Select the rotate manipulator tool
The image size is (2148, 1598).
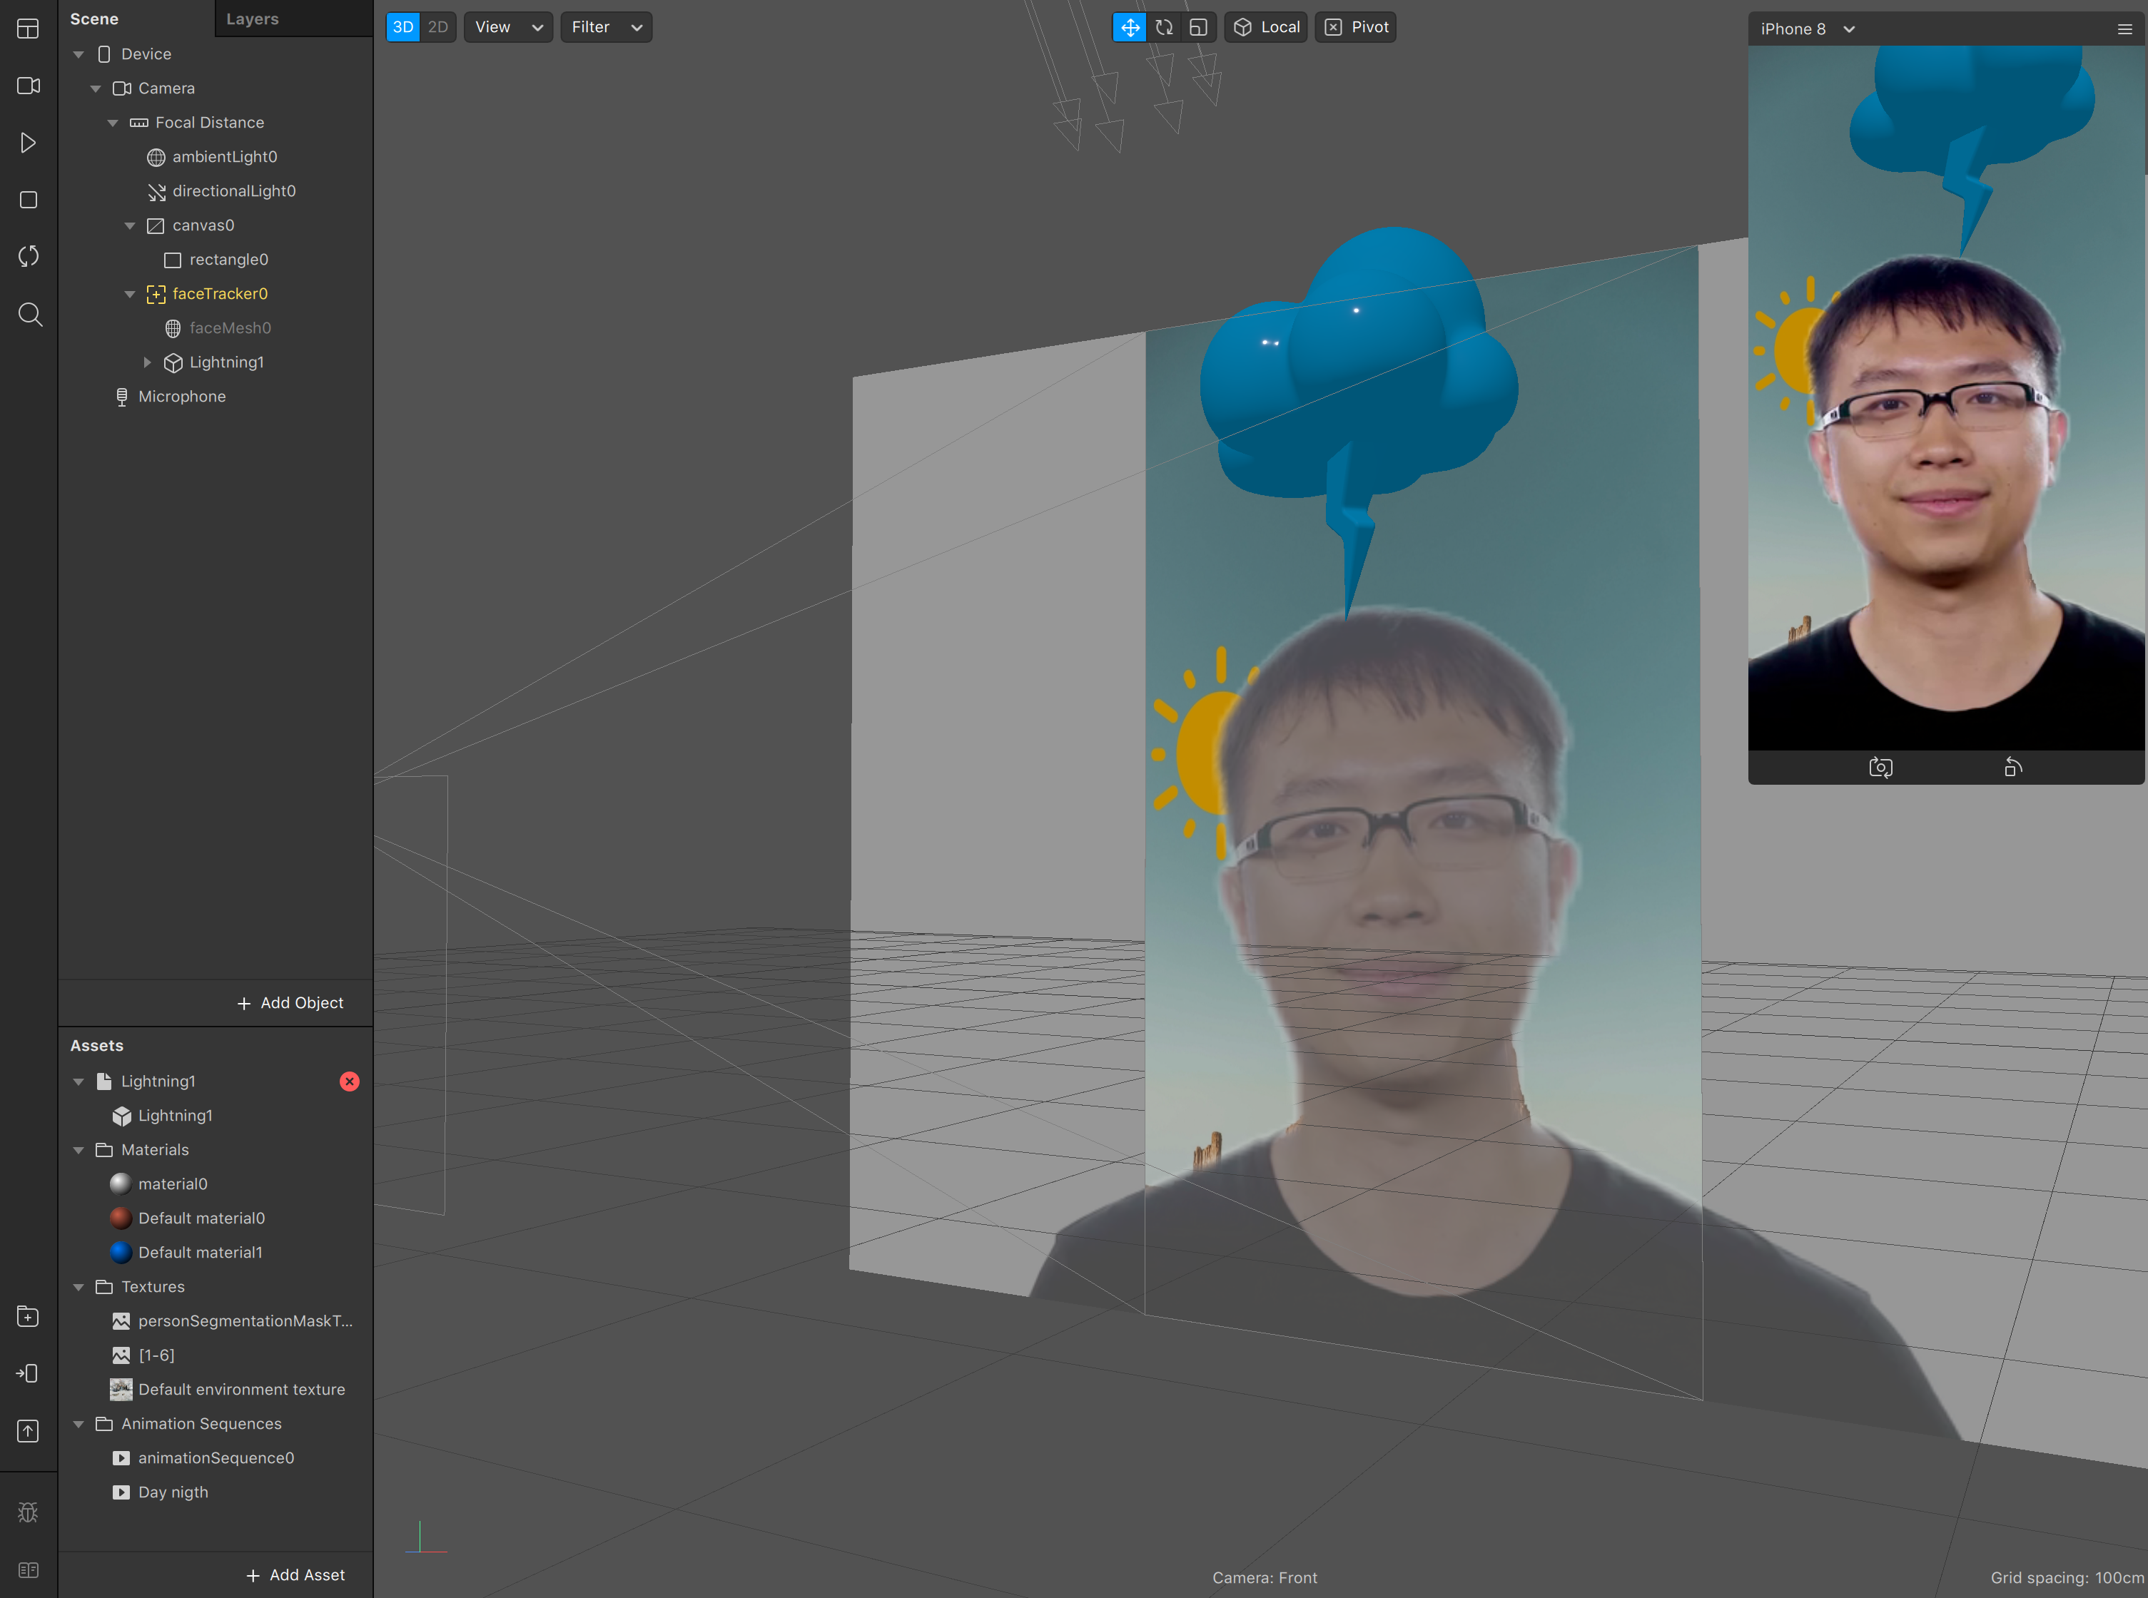(x=1164, y=27)
